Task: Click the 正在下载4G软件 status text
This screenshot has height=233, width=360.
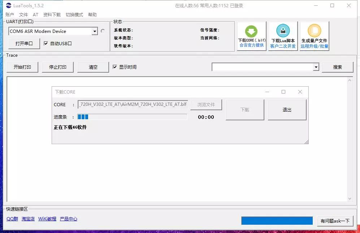Action: [70, 127]
